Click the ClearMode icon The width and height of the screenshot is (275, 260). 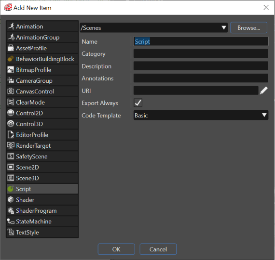pyautogui.click(x=11, y=102)
